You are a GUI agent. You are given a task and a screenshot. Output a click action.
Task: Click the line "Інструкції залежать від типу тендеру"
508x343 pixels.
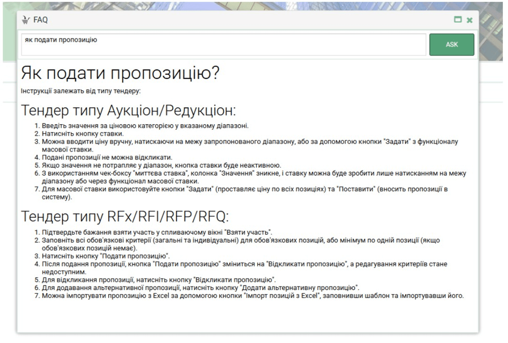pos(81,91)
